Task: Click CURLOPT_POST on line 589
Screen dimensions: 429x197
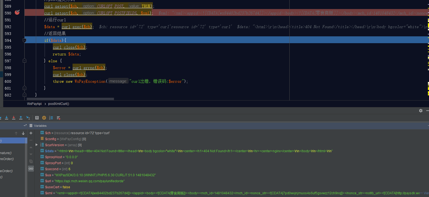Action: [111, 6]
